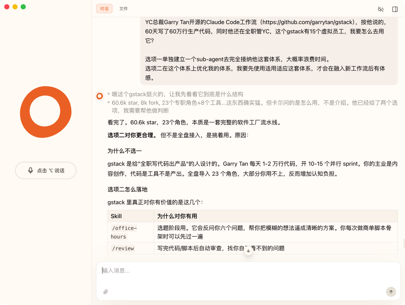Switch to the 文件 tab

click(x=124, y=9)
